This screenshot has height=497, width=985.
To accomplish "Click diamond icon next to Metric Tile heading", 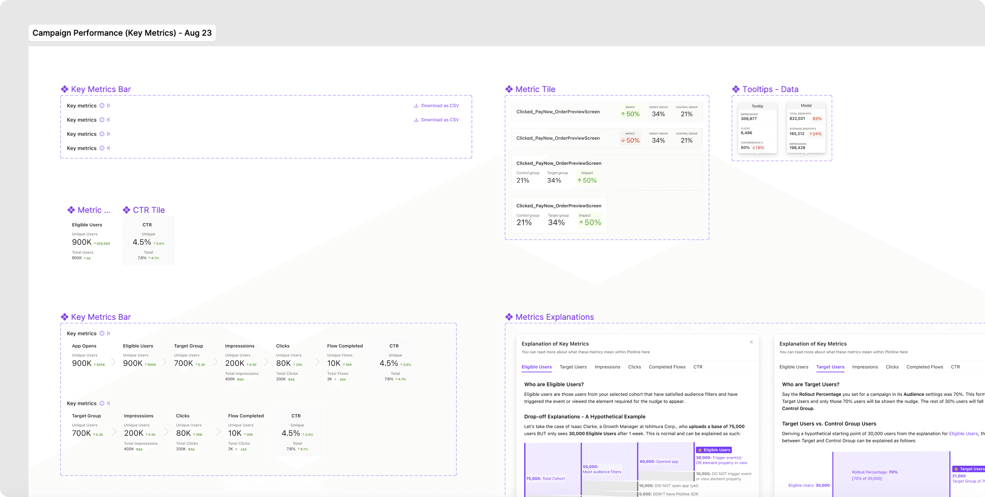I will click(x=509, y=89).
